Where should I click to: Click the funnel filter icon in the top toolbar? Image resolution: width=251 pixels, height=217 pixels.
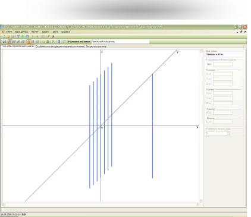pyautogui.click(x=18, y=36)
